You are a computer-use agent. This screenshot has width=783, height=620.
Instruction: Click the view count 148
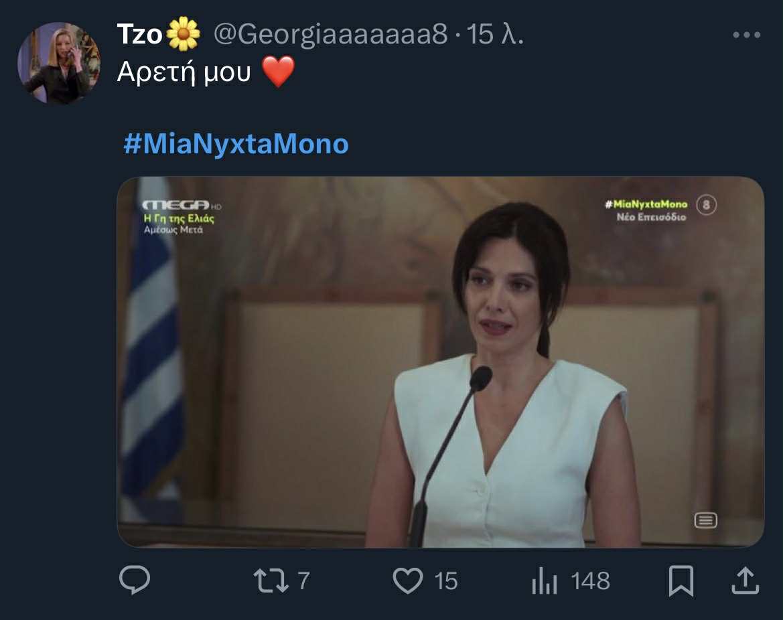coord(590,580)
